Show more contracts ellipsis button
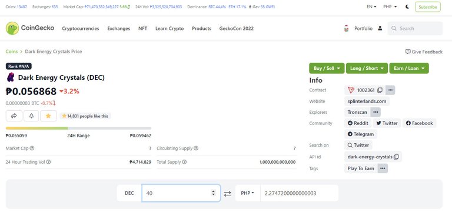The height and width of the screenshot is (213, 452). pos(390,90)
